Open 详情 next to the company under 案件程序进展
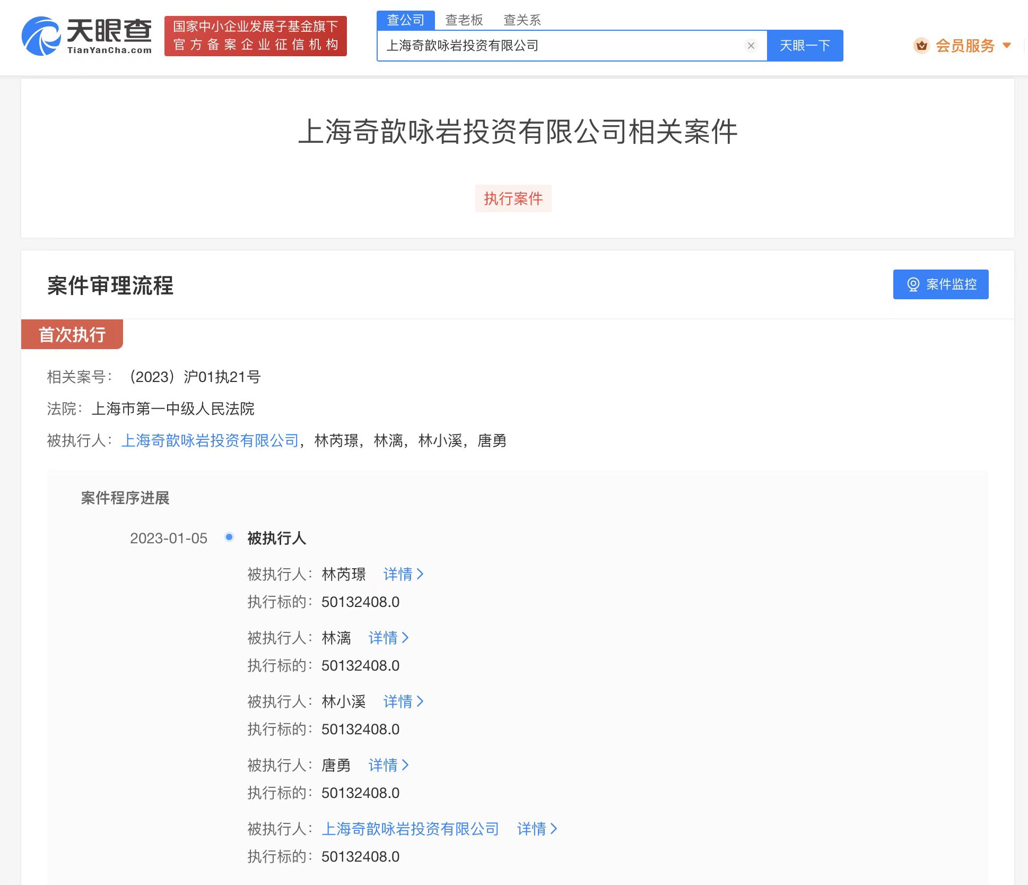Image resolution: width=1028 pixels, height=885 pixels. [x=537, y=829]
